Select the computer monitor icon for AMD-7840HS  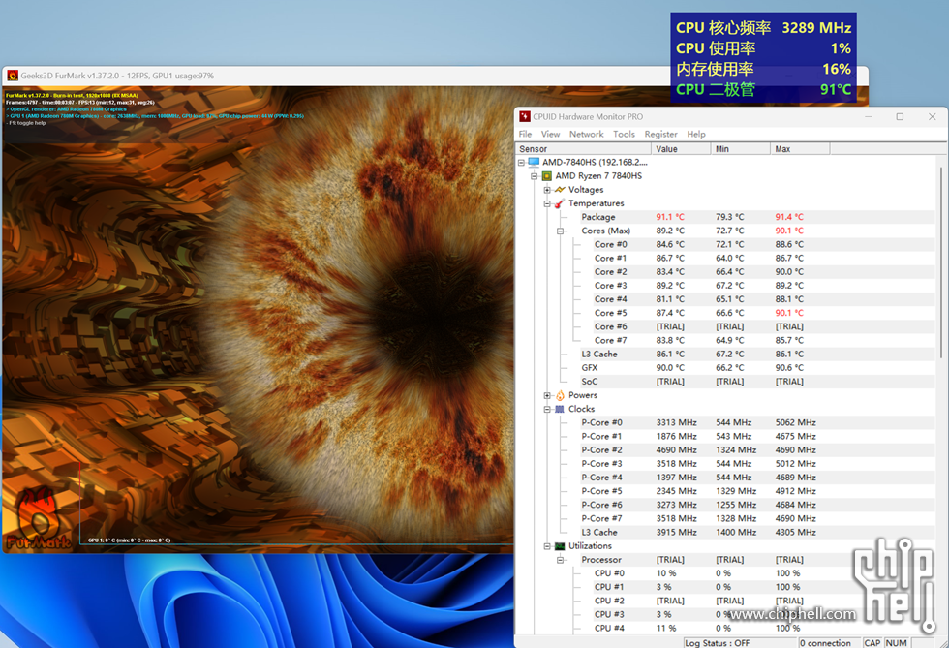tap(534, 162)
